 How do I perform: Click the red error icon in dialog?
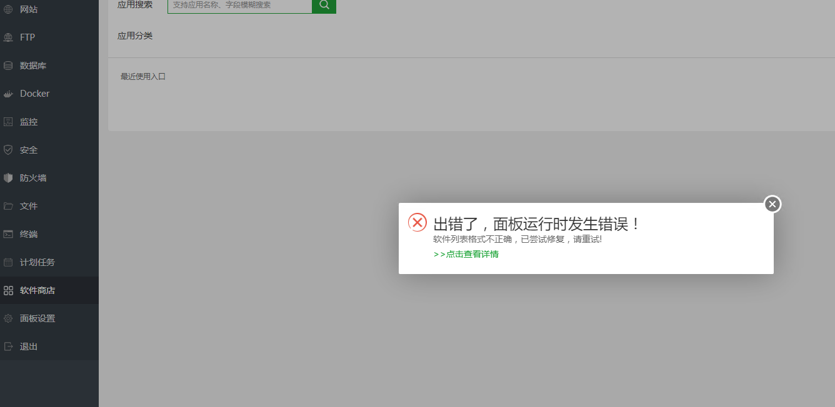pyautogui.click(x=417, y=222)
